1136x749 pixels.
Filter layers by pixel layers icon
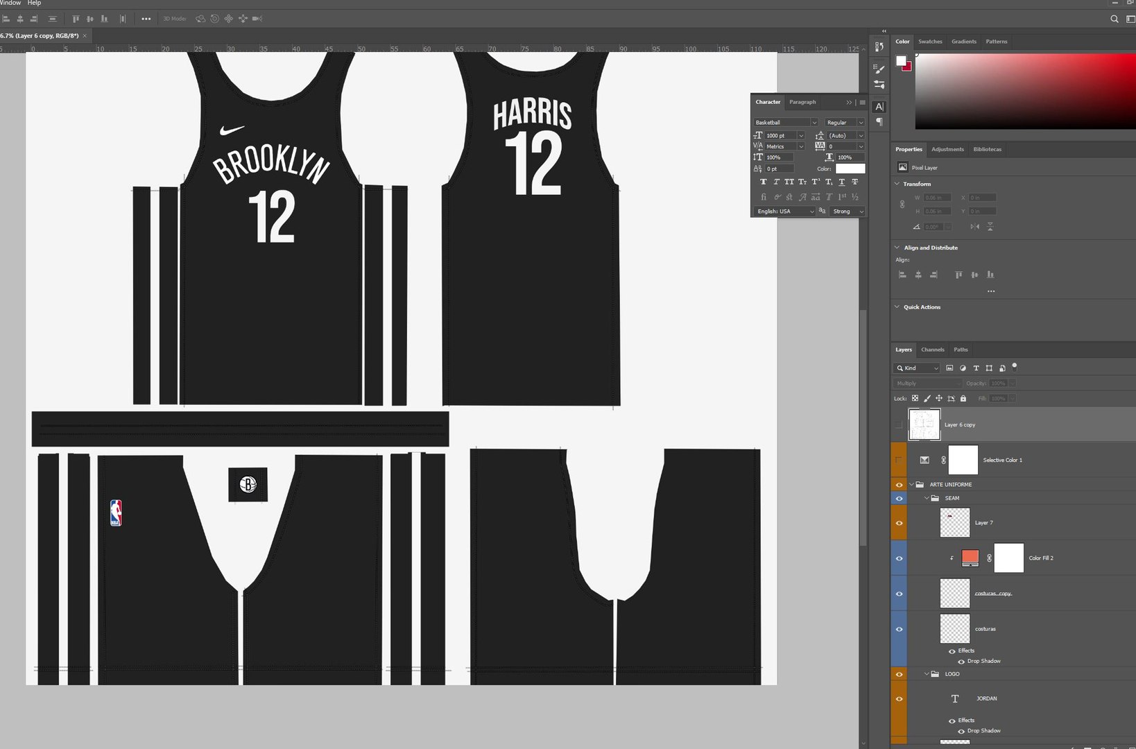[x=949, y=368]
